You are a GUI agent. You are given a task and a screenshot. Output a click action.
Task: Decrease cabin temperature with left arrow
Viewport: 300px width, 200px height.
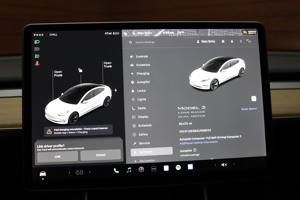[x=69, y=172]
